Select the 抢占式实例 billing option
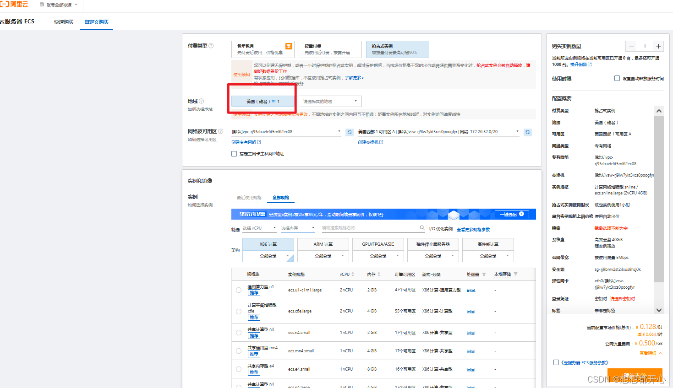The height and width of the screenshot is (388, 673). [x=397, y=49]
